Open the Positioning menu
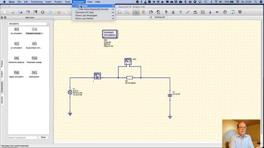This screenshot has height=148, width=264. click(37, 2)
